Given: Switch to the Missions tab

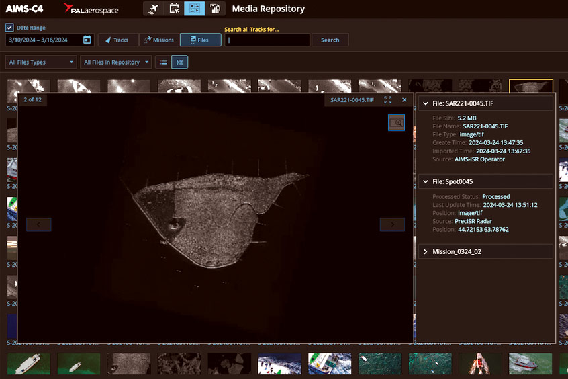Looking at the screenshot, I should point(158,40).
